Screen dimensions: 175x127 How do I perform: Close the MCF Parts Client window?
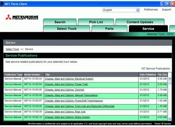[x=173, y=4]
